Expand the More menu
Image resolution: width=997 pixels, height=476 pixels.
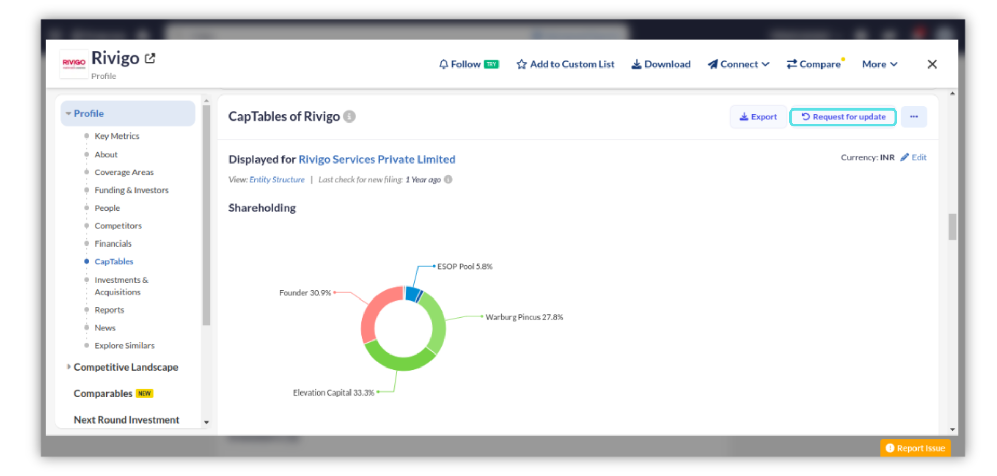(879, 64)
